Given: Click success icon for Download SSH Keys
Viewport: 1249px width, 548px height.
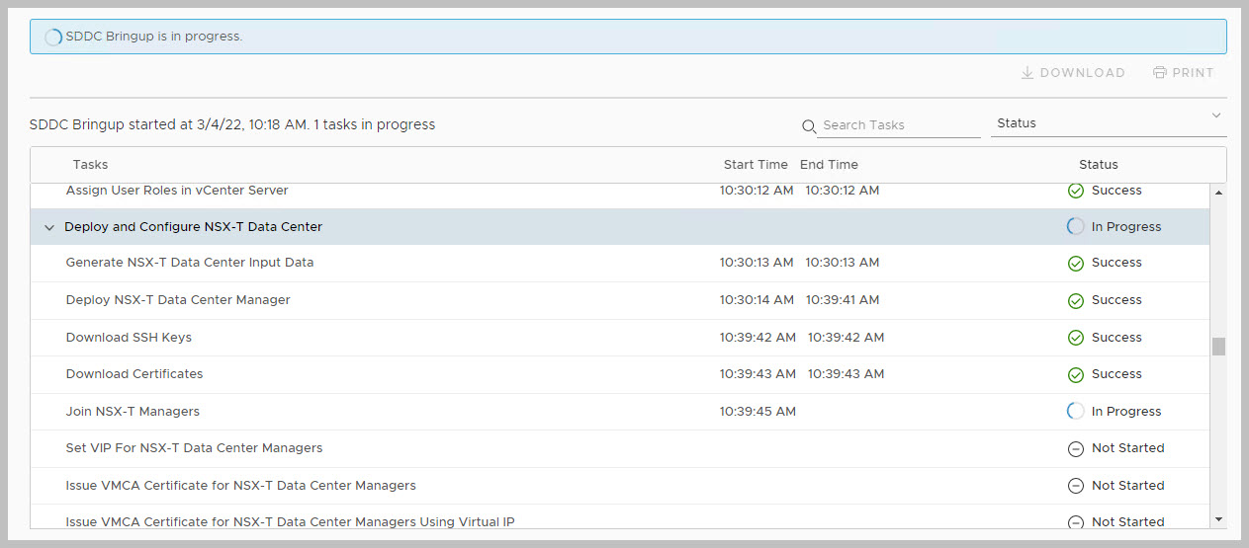Looking at the screenshot, I should (x=1076, y=338).
